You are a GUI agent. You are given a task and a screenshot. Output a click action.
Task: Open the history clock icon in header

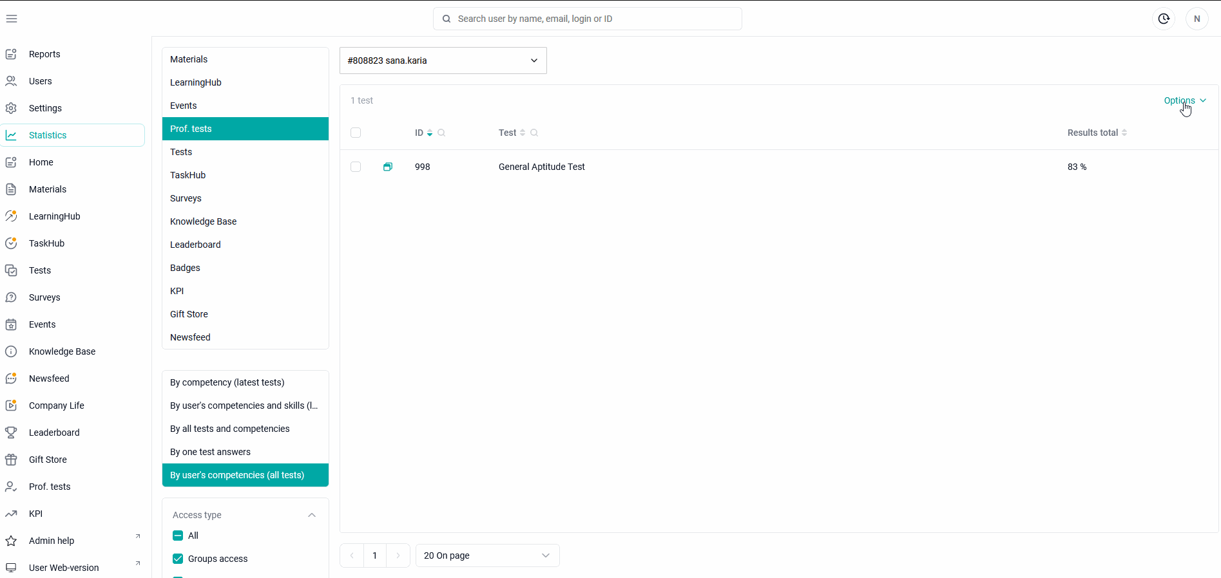(1164, 19)
